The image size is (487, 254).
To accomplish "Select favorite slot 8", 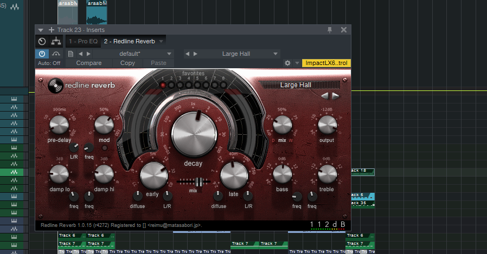I will point(223,84).
